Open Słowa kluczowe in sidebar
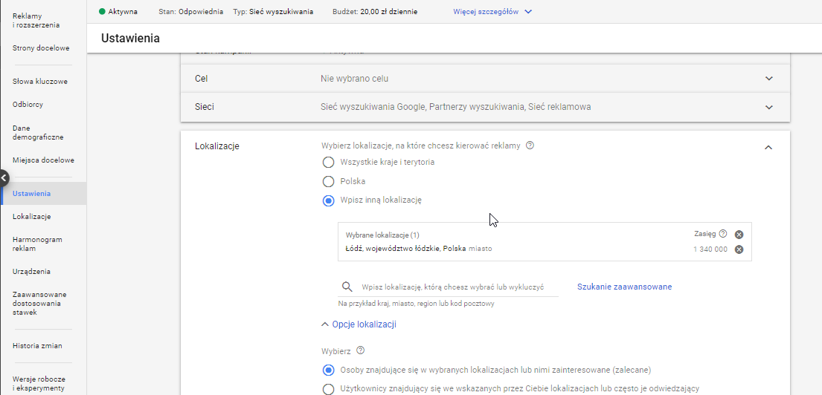Screen dimensions: 822x395 pos(40,82)
